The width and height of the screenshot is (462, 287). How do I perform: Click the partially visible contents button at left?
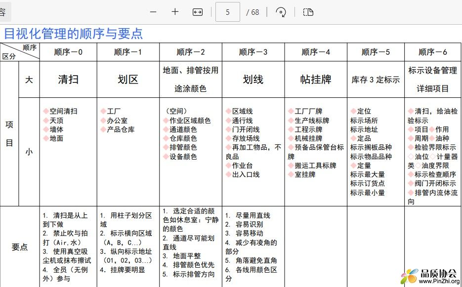(5, 12)
